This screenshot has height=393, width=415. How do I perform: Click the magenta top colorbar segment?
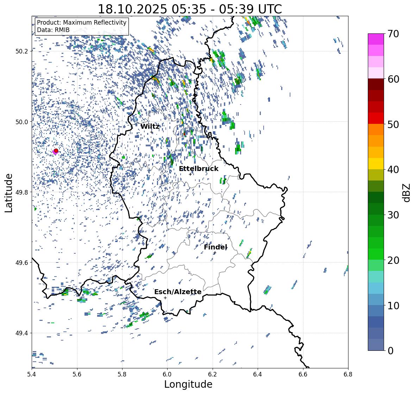point(376,39)
